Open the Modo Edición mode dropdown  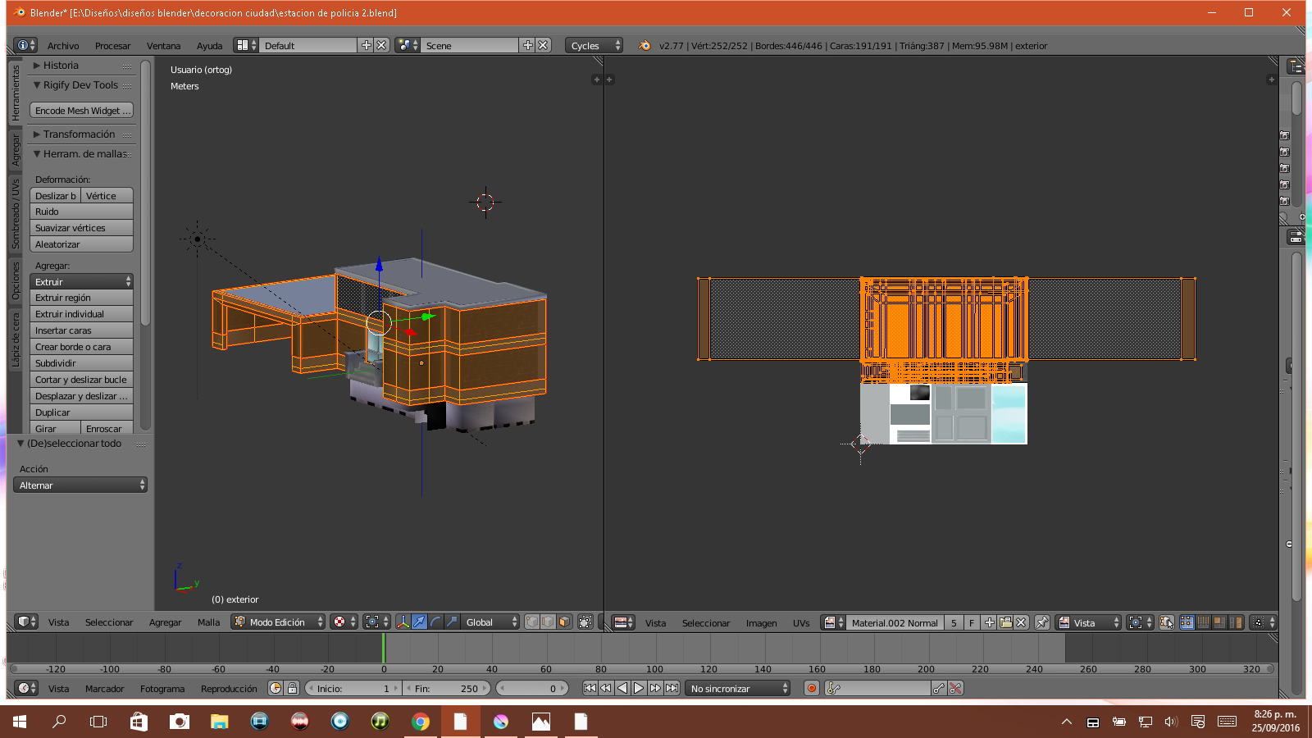(278, 622)
